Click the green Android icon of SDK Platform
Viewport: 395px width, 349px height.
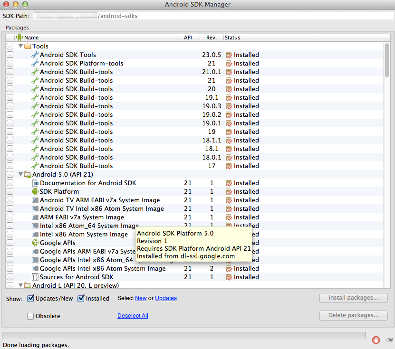click(x=35, y=191)
